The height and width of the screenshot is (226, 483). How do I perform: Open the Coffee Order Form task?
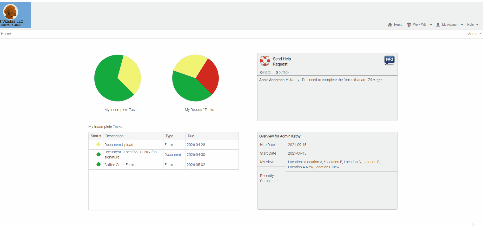(119, 165)
